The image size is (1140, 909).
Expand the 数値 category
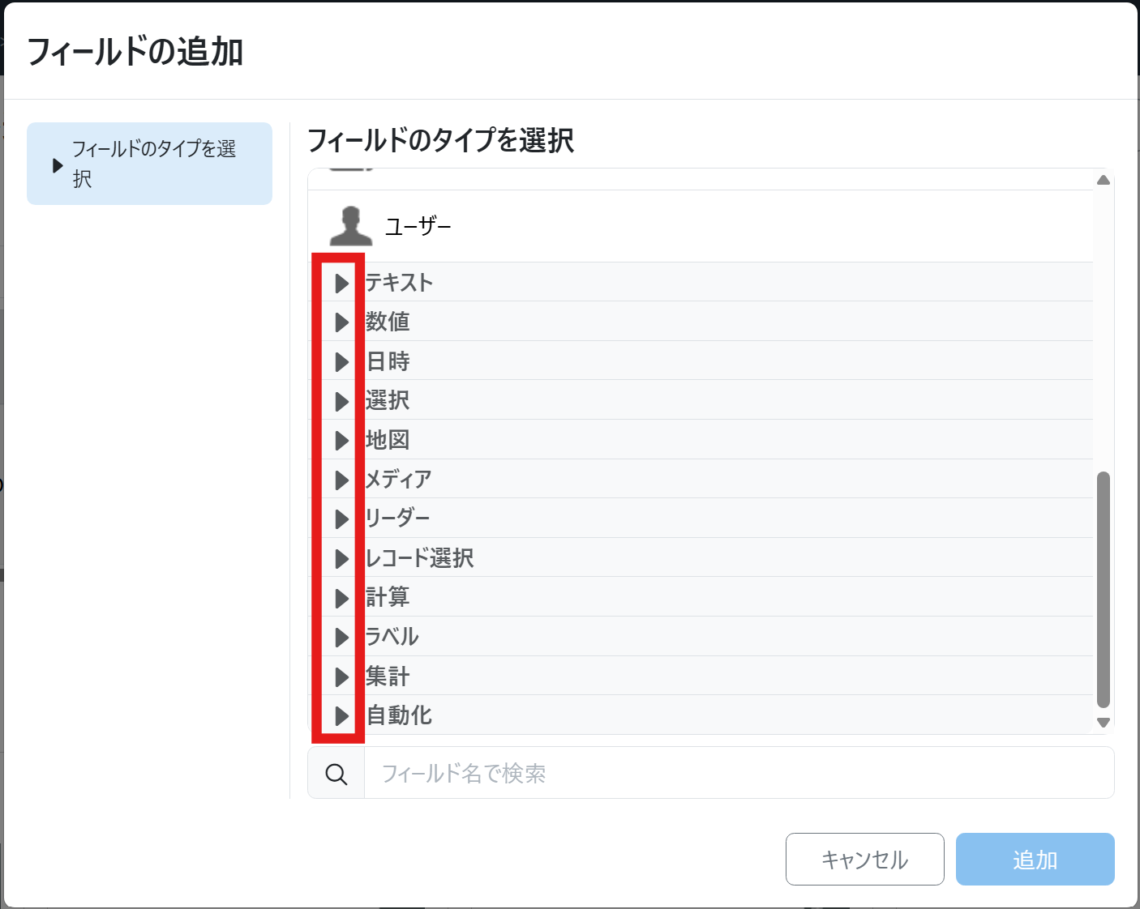pos(341,322)
